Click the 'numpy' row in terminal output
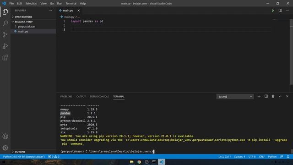 point(79,109)
